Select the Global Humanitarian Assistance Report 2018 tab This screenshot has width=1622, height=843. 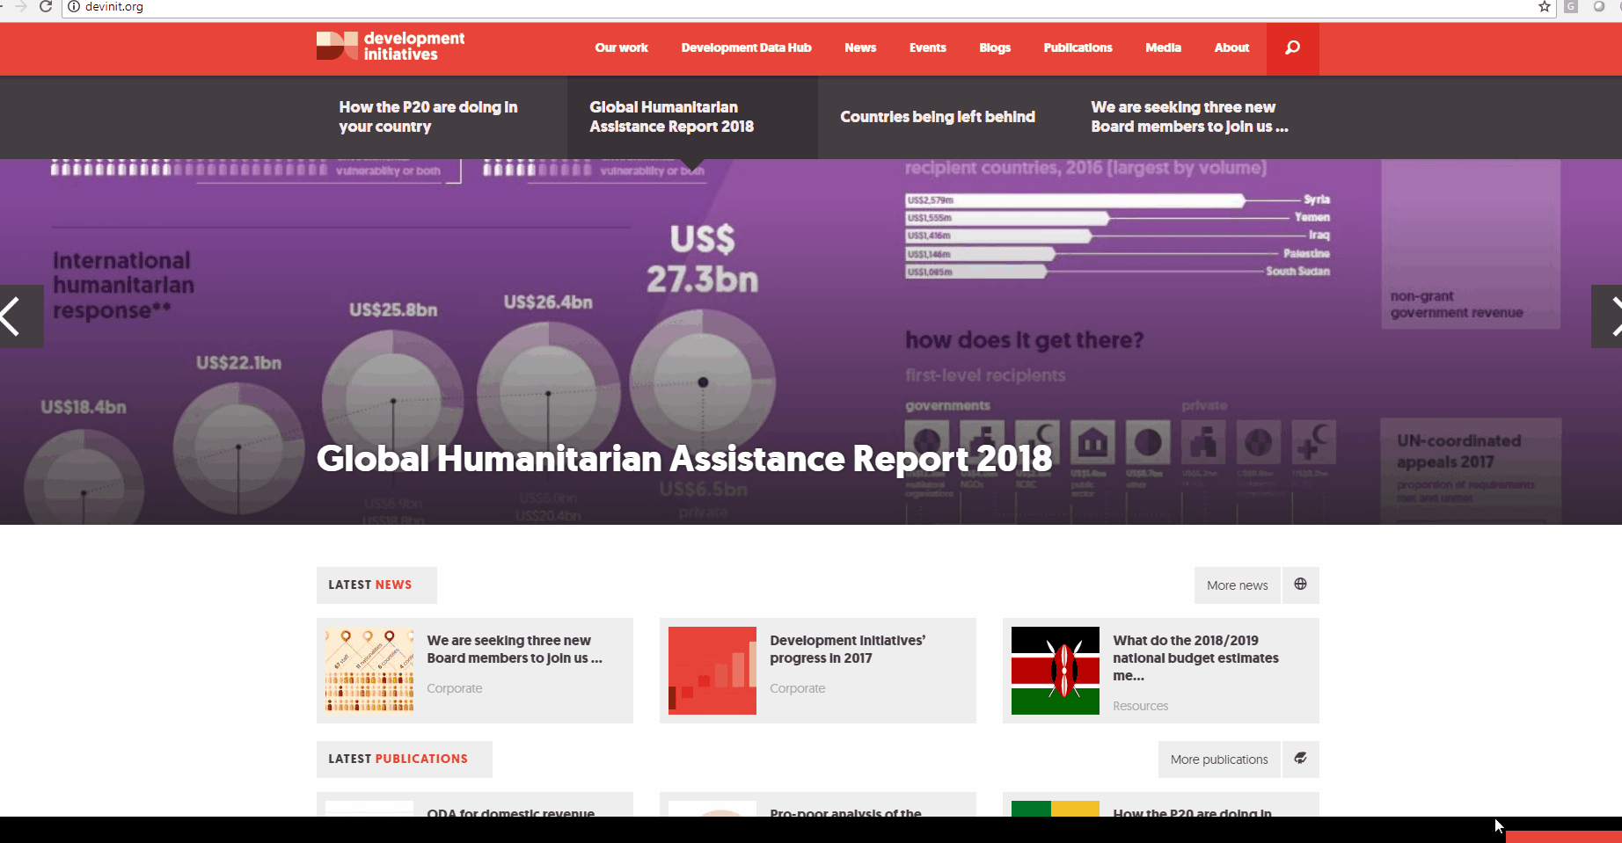point(692,117)
